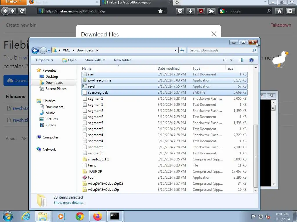This screenshot has height=222, width=297.
Task: Open the Windows Start menu
Action: [x=8, y=216]
